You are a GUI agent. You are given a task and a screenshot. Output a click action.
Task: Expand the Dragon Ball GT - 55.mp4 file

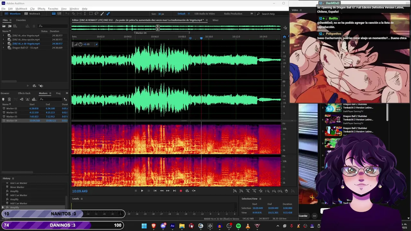pos(3,48)
